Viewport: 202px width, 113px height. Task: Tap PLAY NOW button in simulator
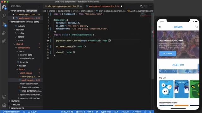pos(168,54)
